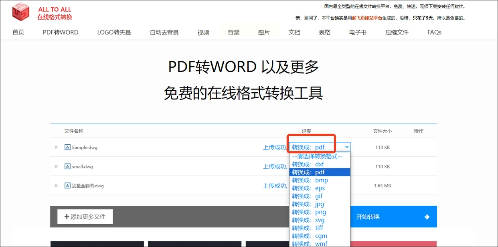Select 转换成 dxf in the format list
Image resolution: width=498 pixels, height=247 pixels.
pyautogui.click(x=320, y=164)
